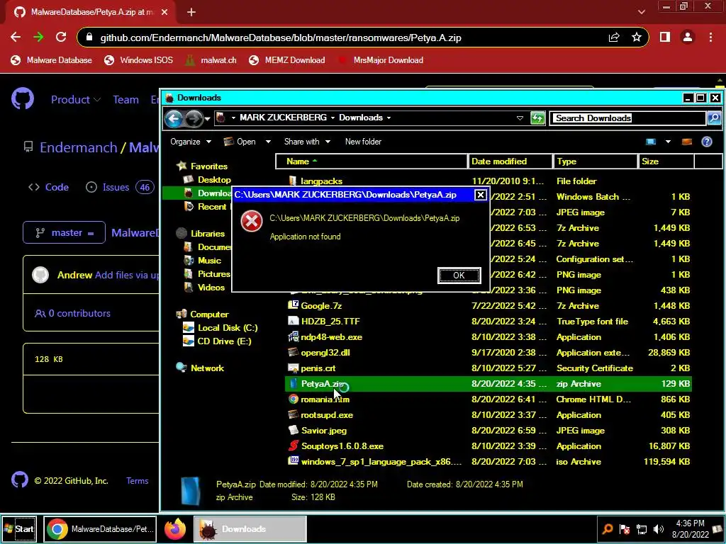Open the Share with menu
The image size is (726, 544).
click(x=307, y=142)
